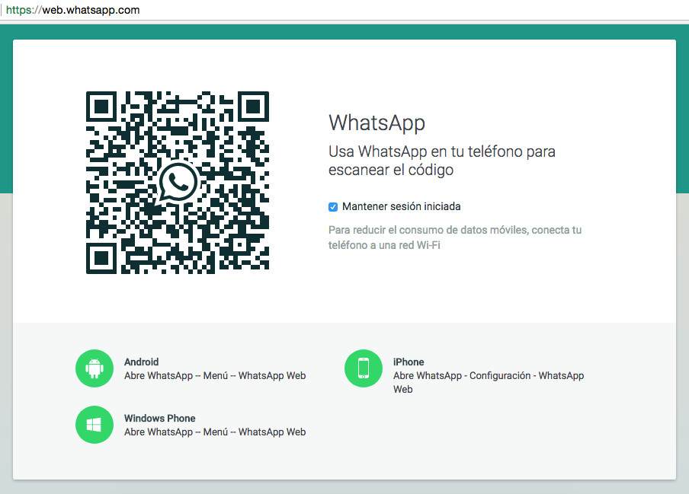Click Windows Phone's 'Abre WhatsApp -- Menú' instruction

pos(215,432)
